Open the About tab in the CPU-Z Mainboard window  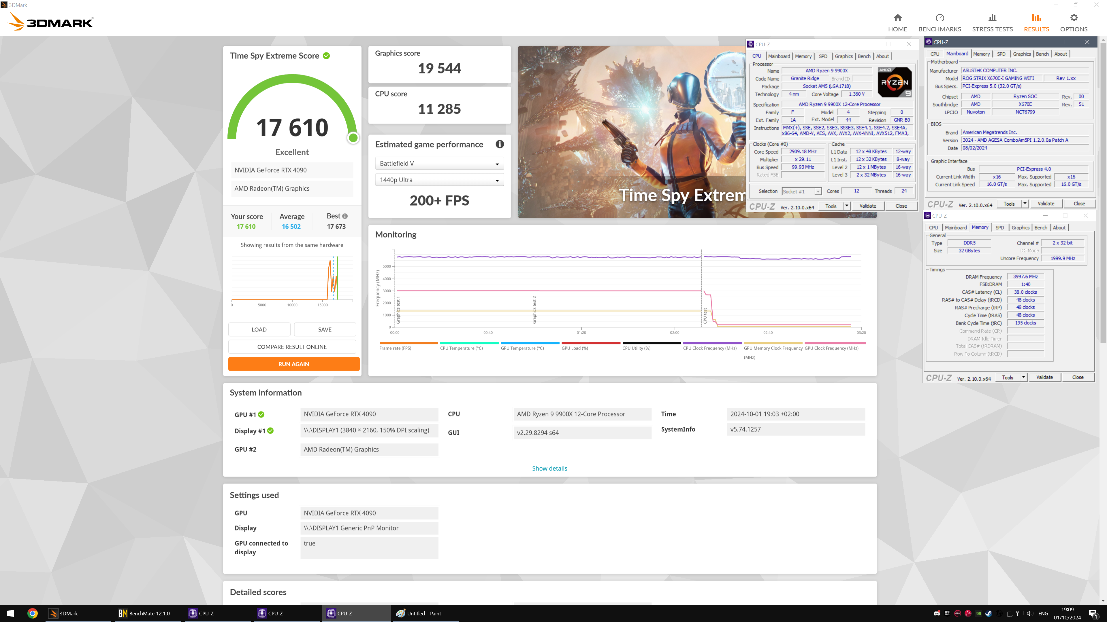(1060, 54)
